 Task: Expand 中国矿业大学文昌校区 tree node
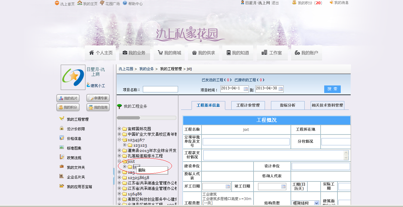119,134
